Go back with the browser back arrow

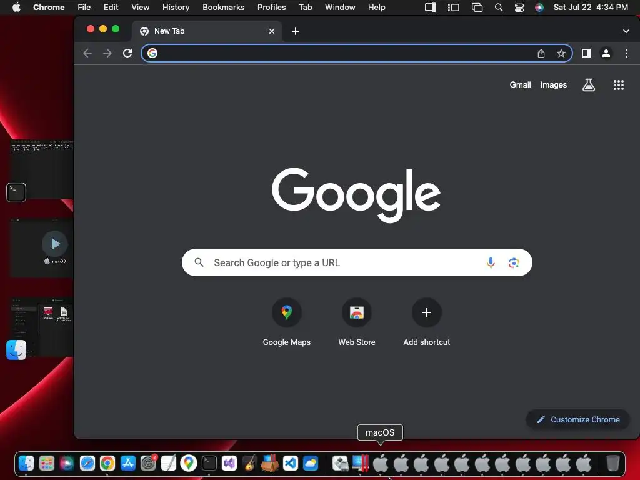click(x=87, y=53)
